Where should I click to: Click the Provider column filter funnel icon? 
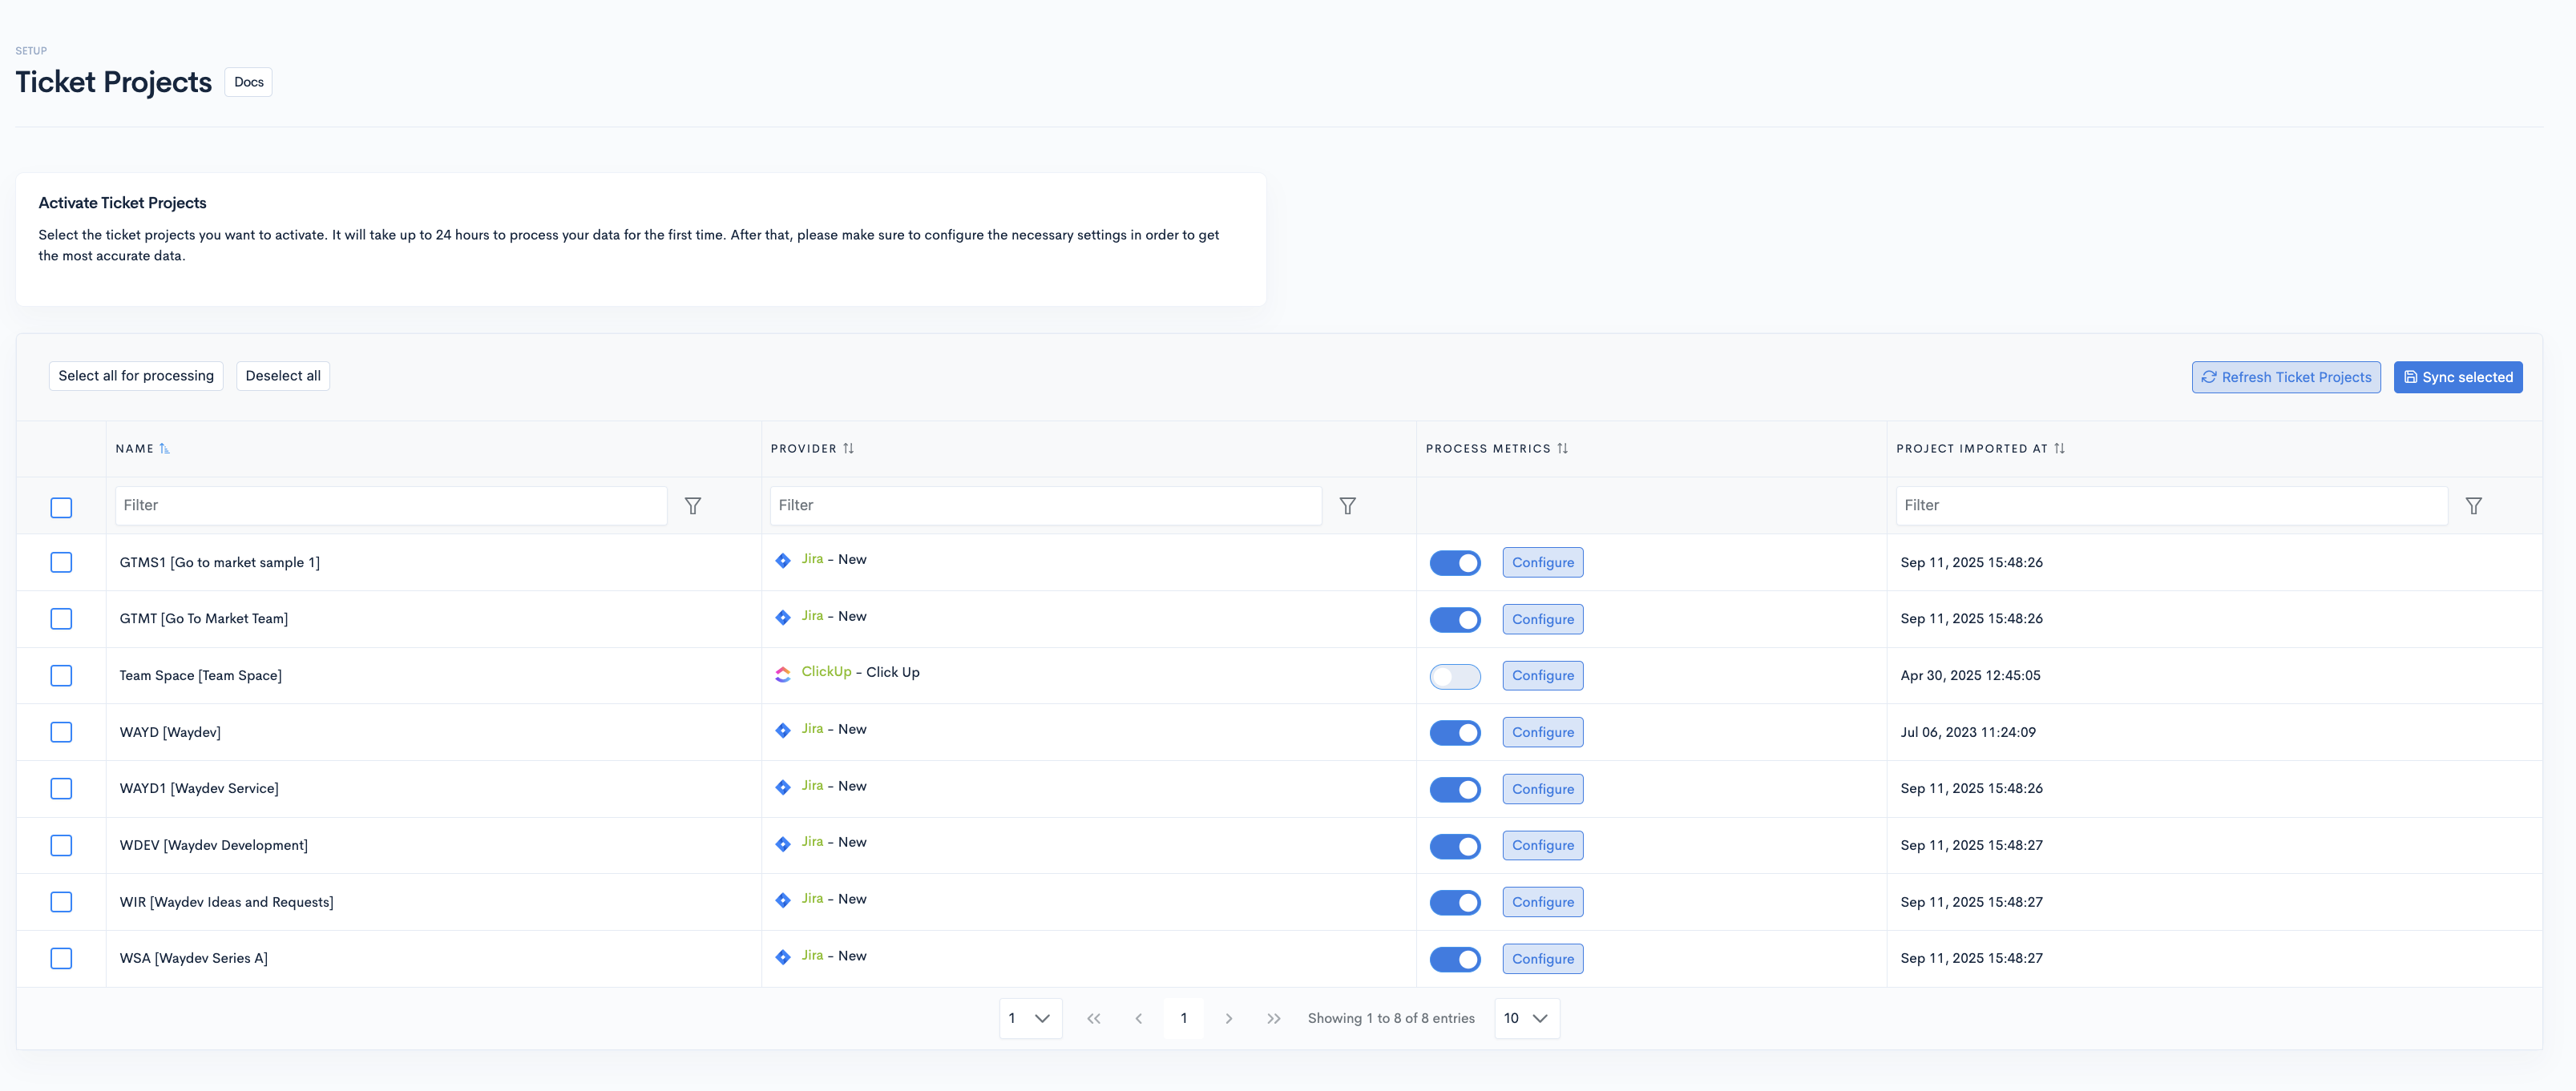(1347, 505)
